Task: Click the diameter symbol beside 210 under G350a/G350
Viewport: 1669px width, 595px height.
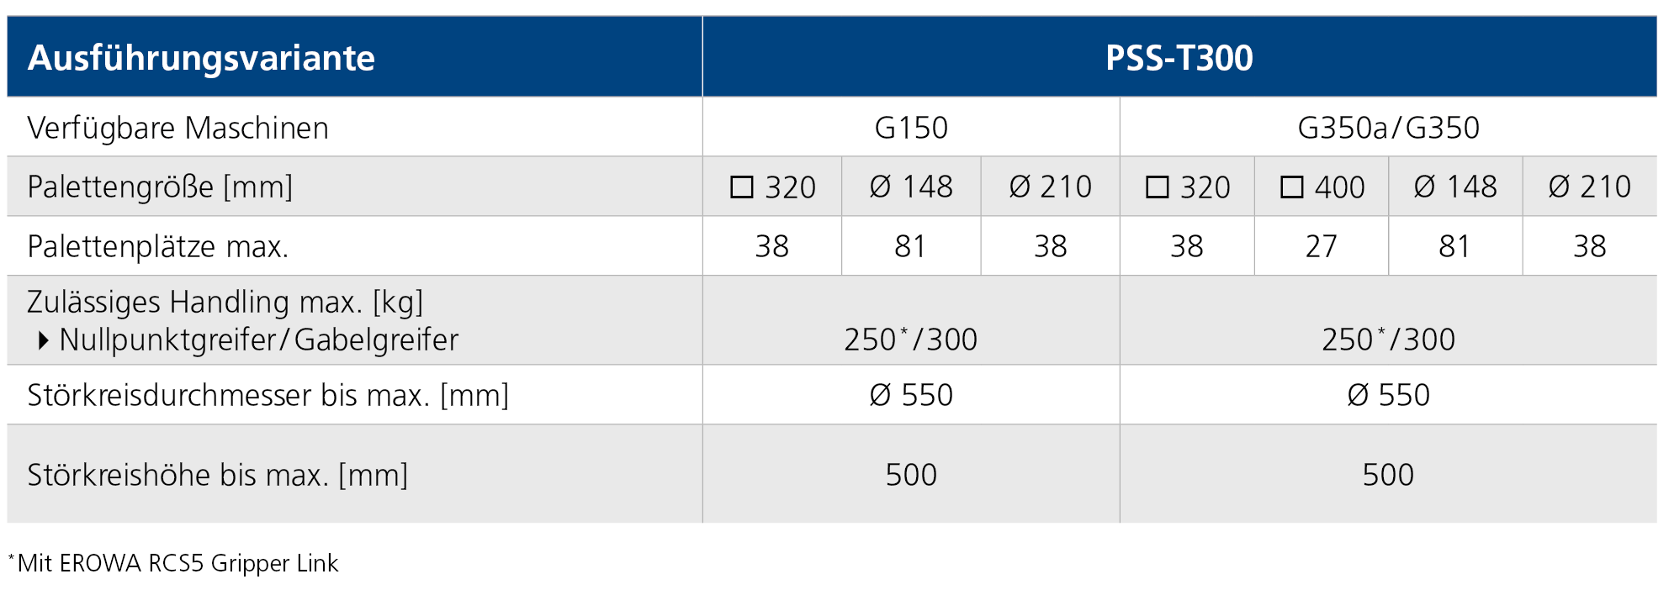Action: point(1559,187)
